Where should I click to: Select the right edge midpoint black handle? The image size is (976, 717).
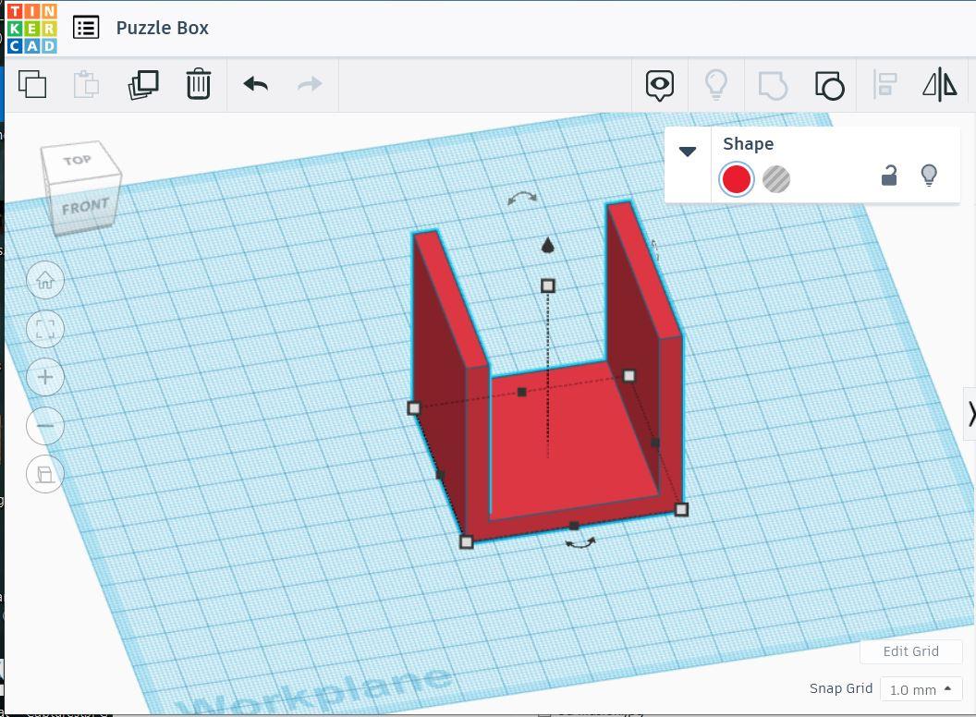click(655, 443)
